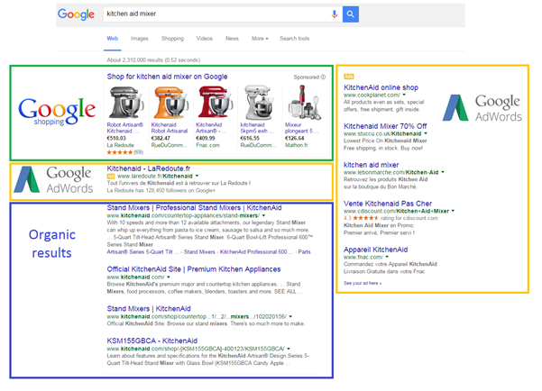Click the La Redoute seller name
542x391 pixels.
120,145
